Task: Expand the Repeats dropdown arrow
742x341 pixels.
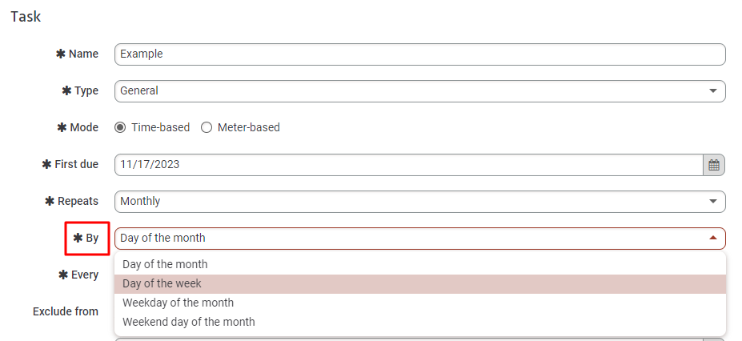Action: [x=713, y=202]
